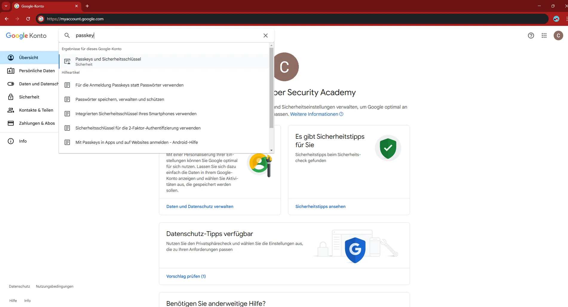
Task: Click the Google Konto logo
Action: [26, 36]
